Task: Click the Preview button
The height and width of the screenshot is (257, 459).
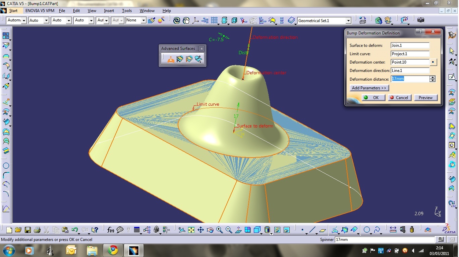Action: coord(426,98)
